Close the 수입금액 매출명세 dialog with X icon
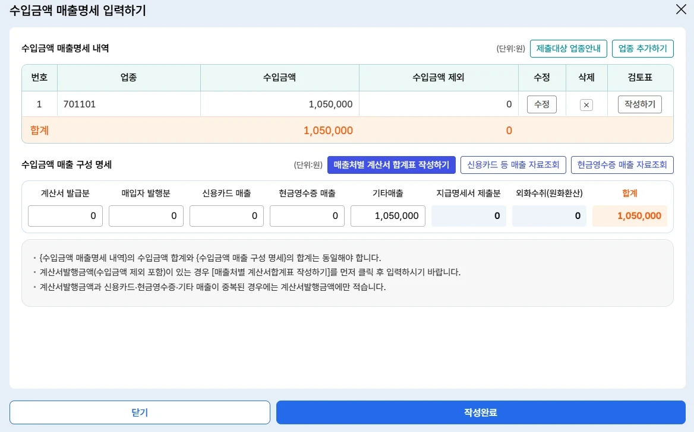694x432 pixels. 680,9
